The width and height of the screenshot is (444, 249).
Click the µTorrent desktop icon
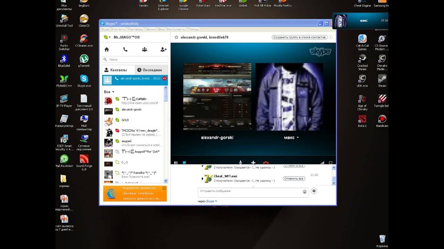[84, 61]
